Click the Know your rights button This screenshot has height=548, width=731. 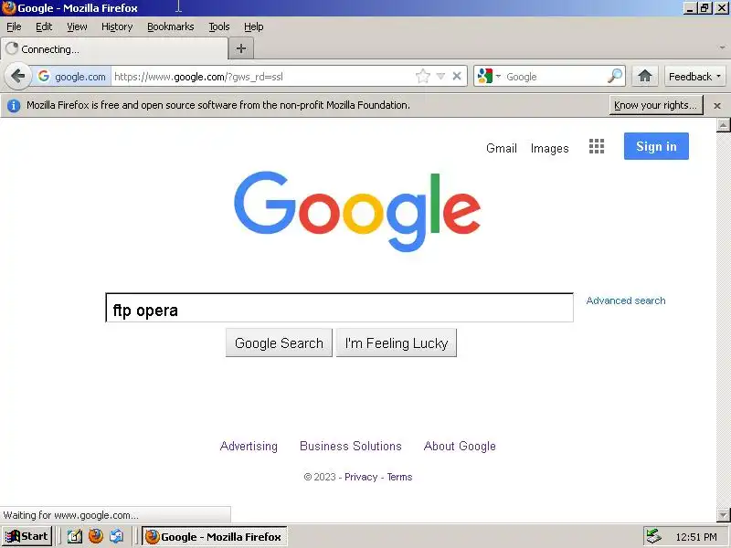655,105
